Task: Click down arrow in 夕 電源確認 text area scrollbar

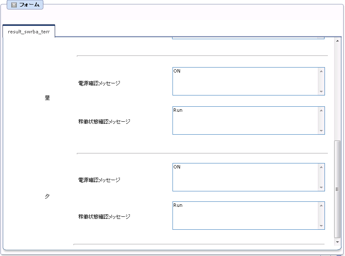Action: click(321, 188)
